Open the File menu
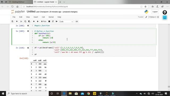The width and height of the screenshot is (170, 96). click(x=14, y=17)
